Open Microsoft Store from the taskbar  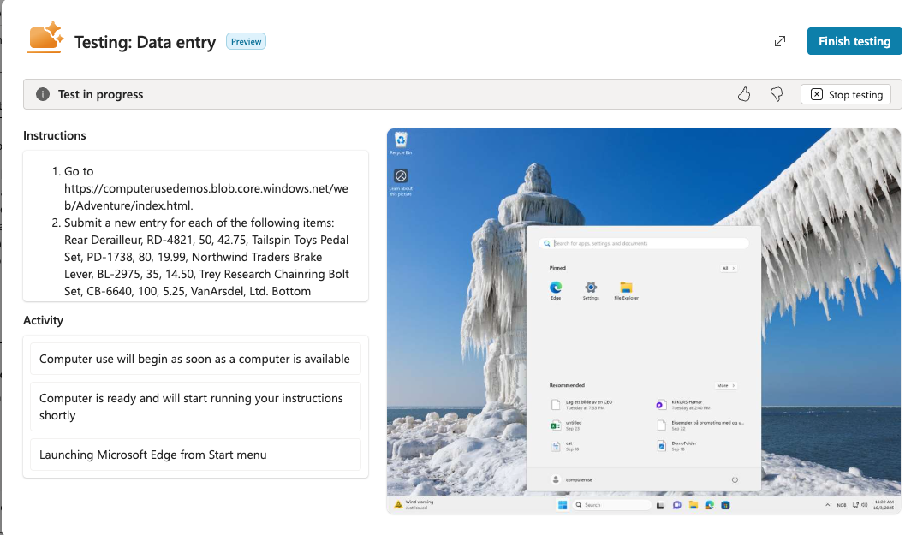click(725, 505)
